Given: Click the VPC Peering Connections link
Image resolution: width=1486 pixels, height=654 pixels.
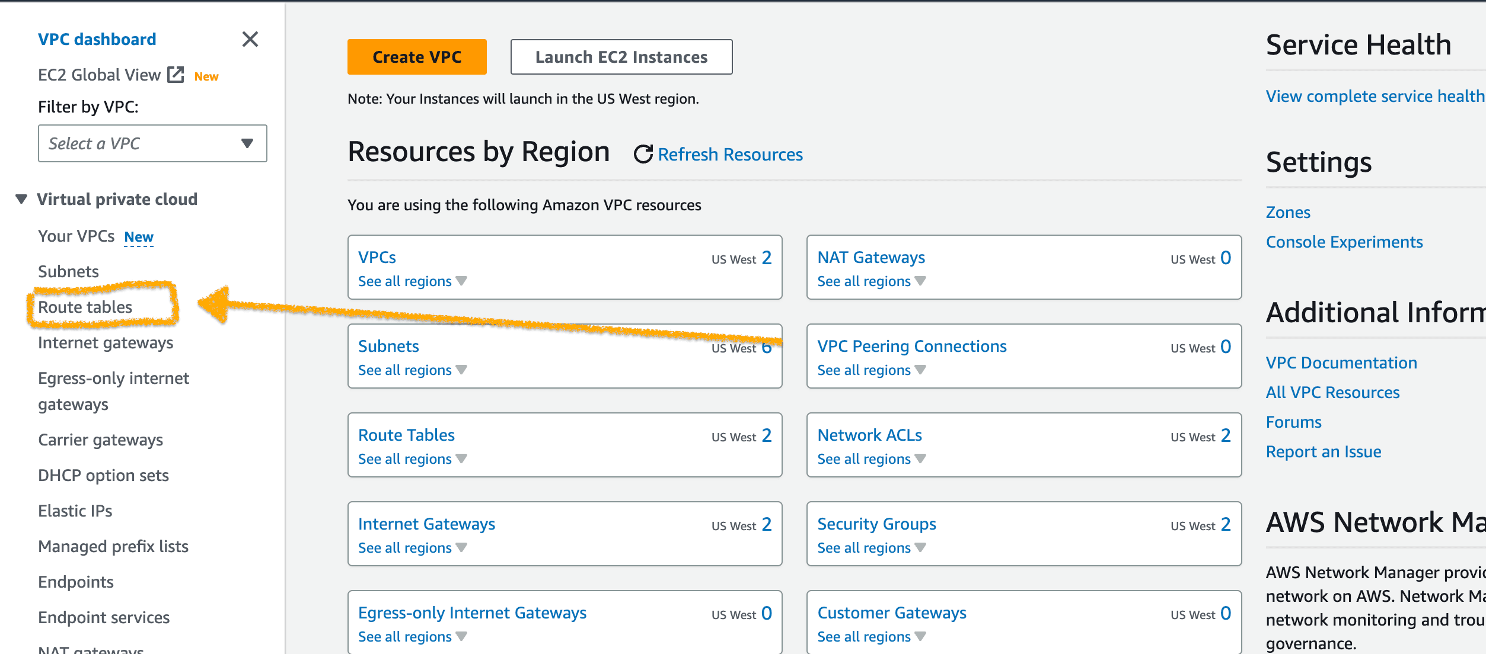Looking at the screenshot, I should 911,346.
